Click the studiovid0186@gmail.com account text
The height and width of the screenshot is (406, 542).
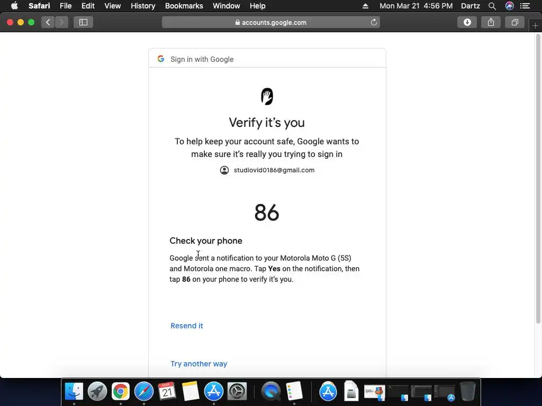click(x=274, y=170)
